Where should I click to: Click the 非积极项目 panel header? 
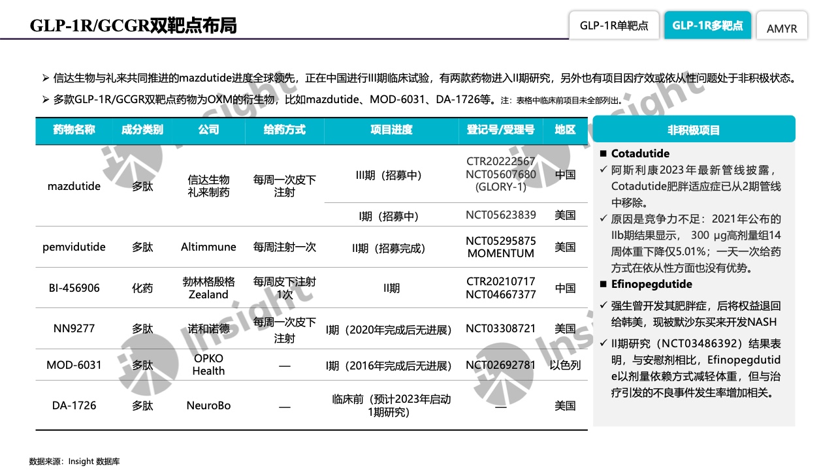pyautogui.click(x=694, y=129)
